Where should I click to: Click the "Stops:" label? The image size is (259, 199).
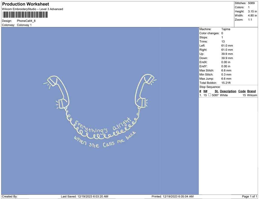(x=204, y=37)
